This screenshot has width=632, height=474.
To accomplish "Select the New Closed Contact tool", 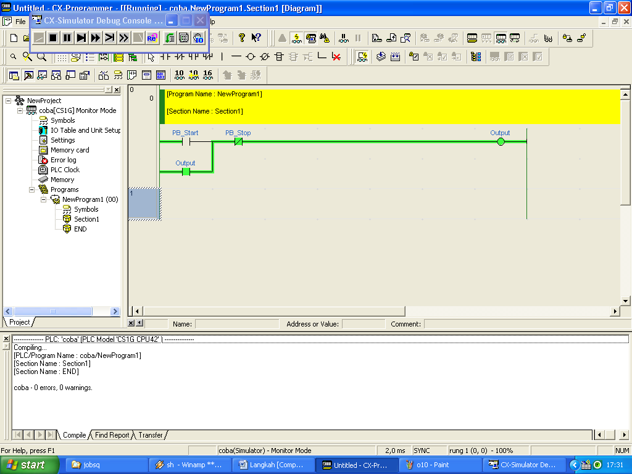I will click(180, 57).
